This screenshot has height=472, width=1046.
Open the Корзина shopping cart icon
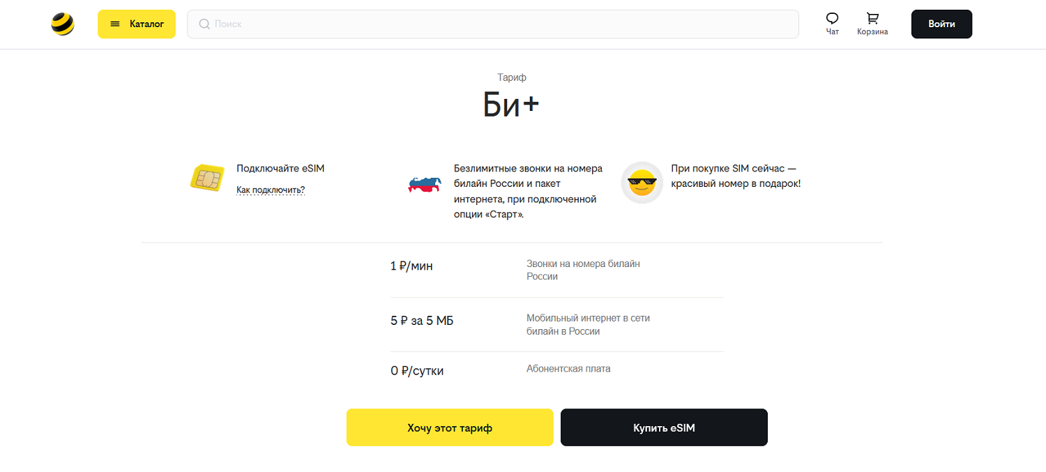pyautogui.click(x=872, y=19)
